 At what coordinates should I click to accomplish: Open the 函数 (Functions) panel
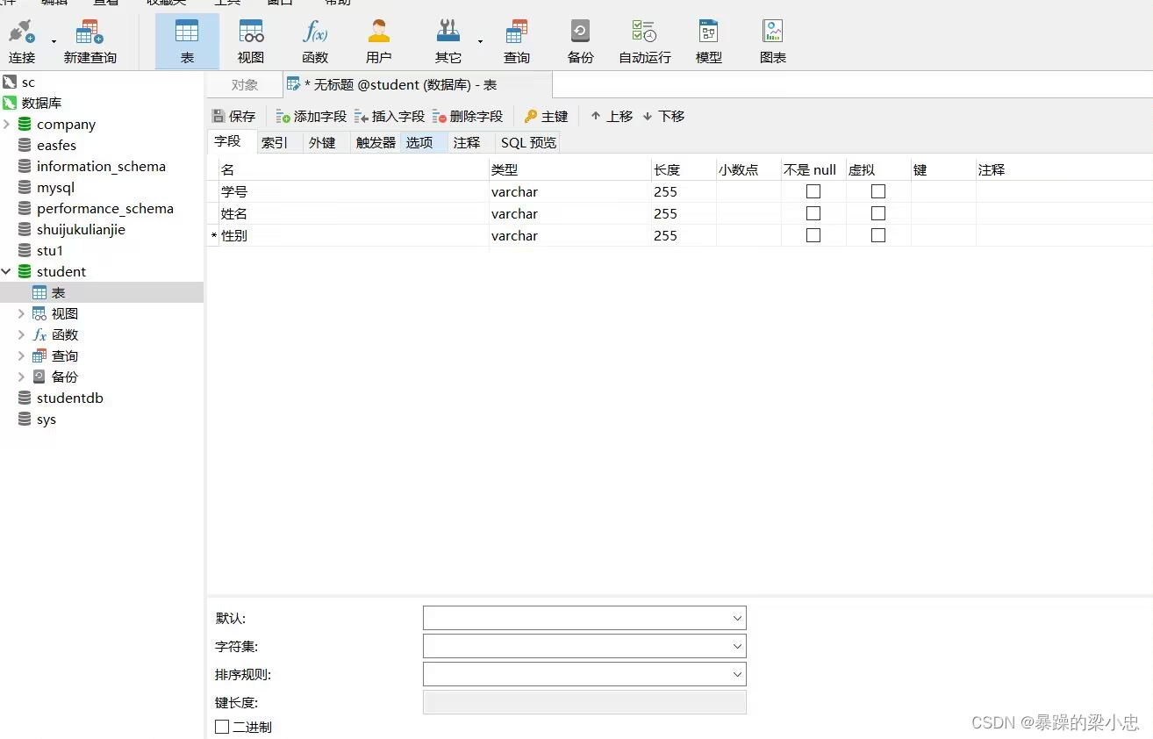pos(314,39)
